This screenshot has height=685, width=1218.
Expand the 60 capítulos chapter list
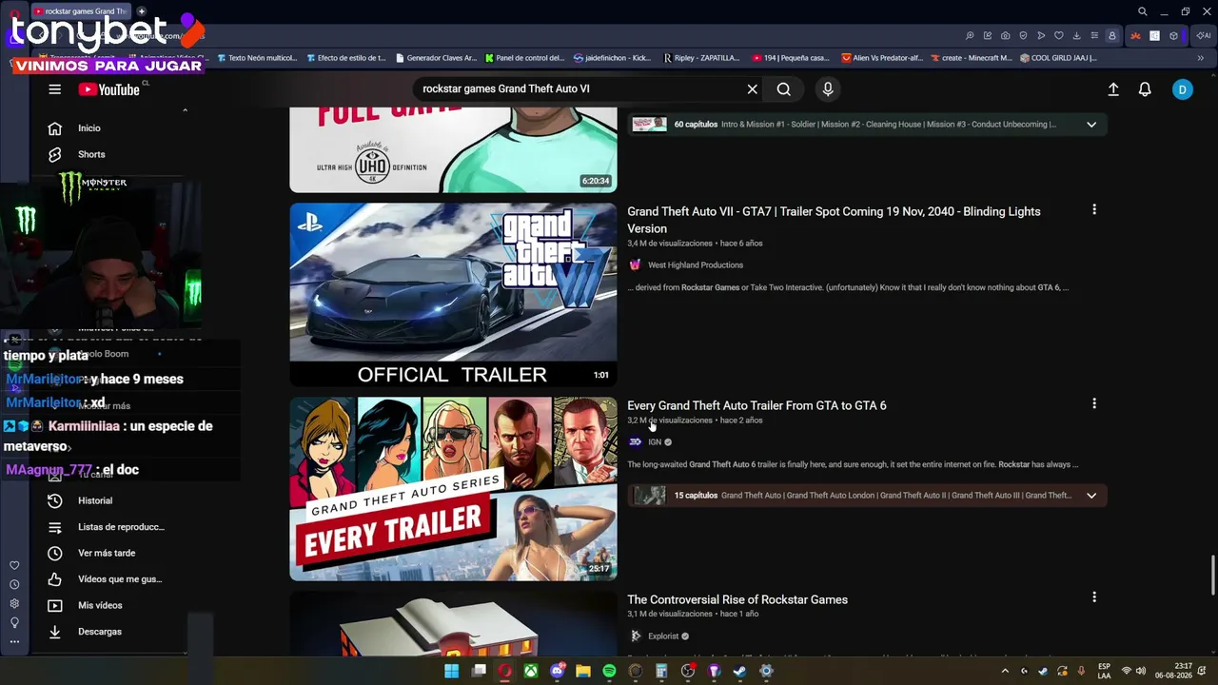point(1091,125)
